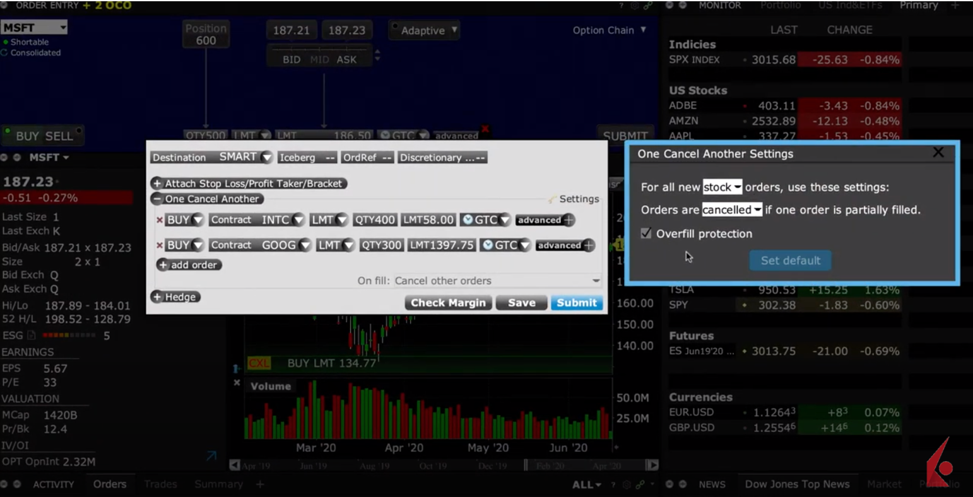Click the plus icon on add order
973x497 pixels.
[163, 265]
